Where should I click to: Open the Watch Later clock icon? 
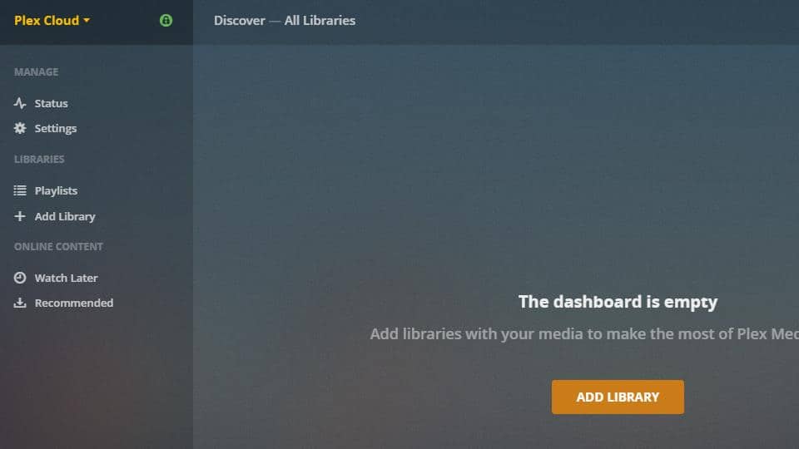point(20,278)
